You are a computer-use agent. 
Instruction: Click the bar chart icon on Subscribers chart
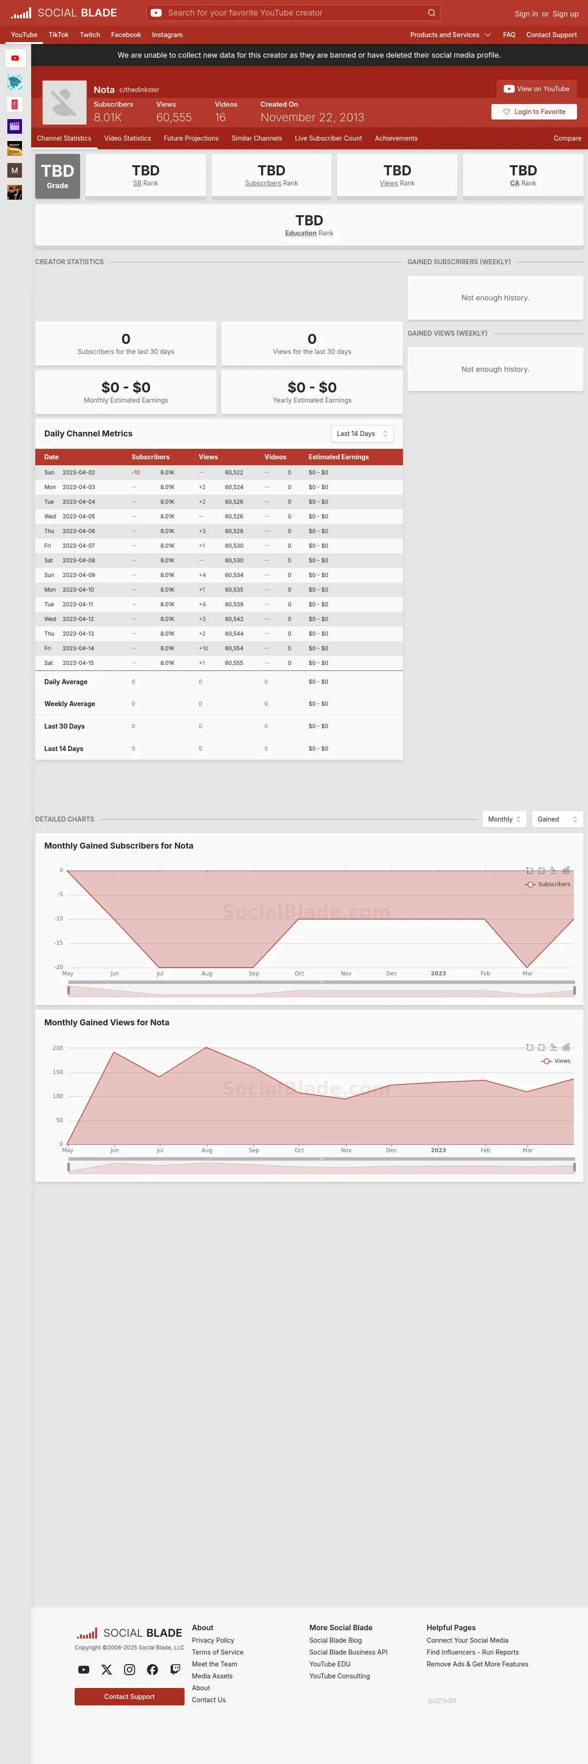click(x=566, y=871)
